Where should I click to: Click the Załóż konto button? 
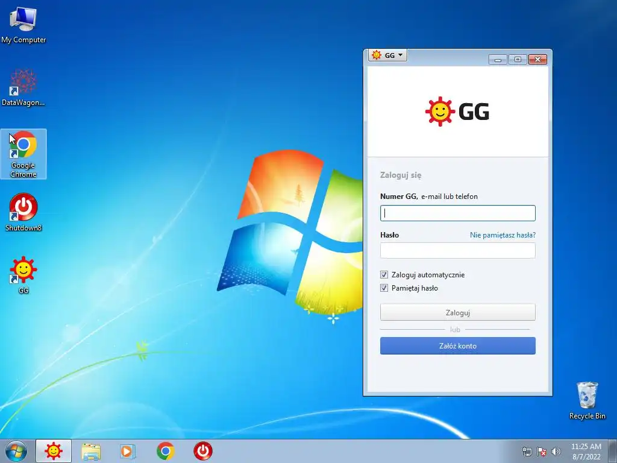[x=458, y=345]
